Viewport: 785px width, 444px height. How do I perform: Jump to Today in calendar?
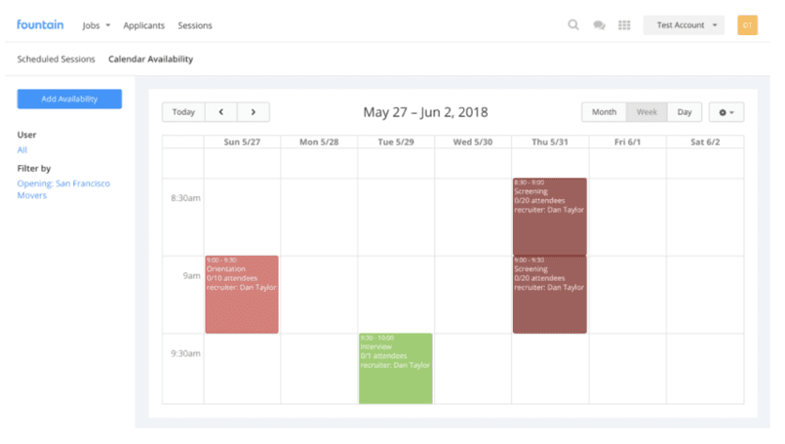click(x=183, y=112)
